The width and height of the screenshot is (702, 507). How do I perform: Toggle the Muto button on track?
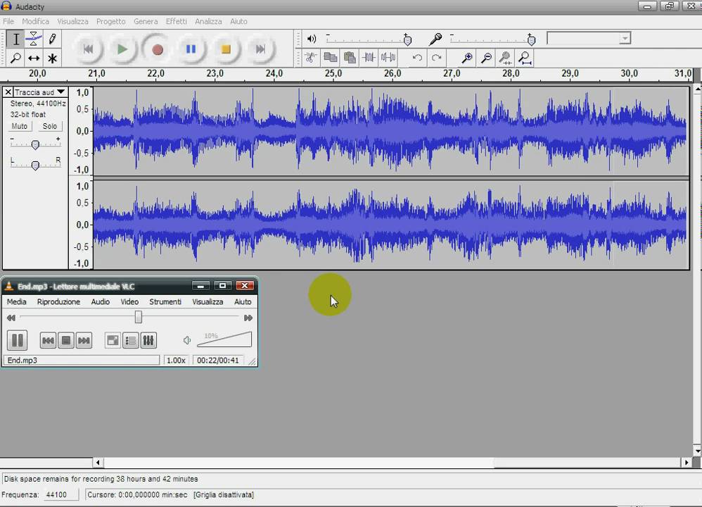(20, 127)
